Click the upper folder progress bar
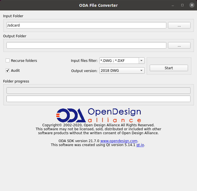The height and width of the screenshot is (191, 197). click(98, 91)
